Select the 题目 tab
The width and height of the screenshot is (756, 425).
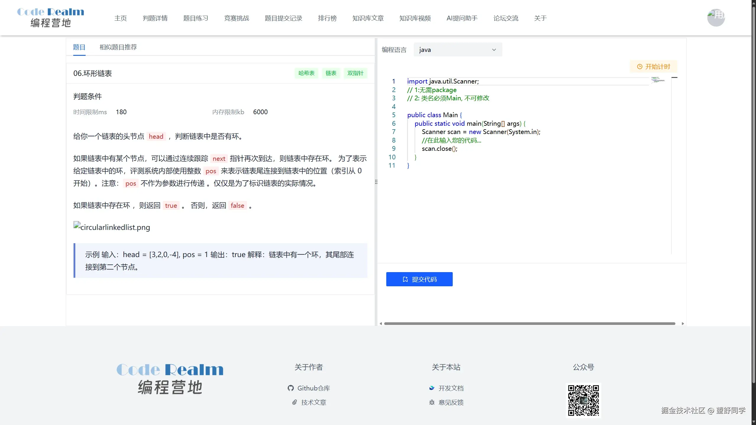[x=79, y=47]
